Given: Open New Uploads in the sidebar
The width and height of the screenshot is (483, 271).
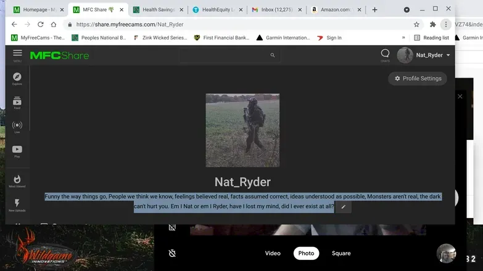Looking at the screenshot, I should click(x=17, y=206).
